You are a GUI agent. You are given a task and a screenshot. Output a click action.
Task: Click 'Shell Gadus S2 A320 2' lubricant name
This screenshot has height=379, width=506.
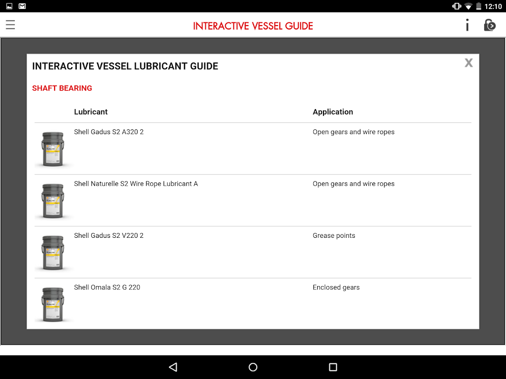(x=109, y=132)
